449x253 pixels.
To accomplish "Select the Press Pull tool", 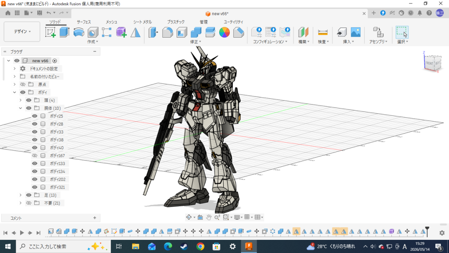I will 153,32.
